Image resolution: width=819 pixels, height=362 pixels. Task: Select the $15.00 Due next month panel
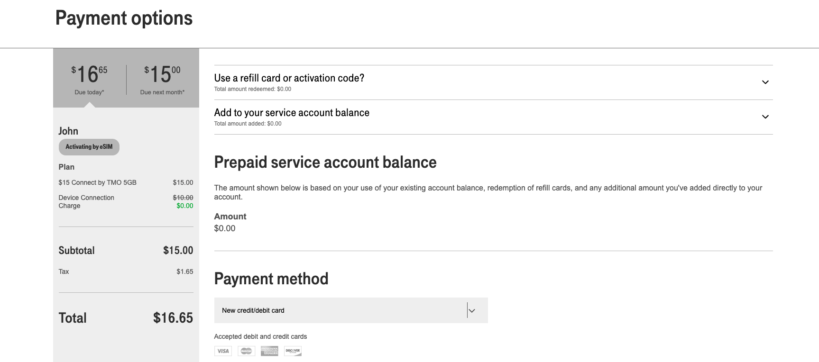click(x=162, y=78)
